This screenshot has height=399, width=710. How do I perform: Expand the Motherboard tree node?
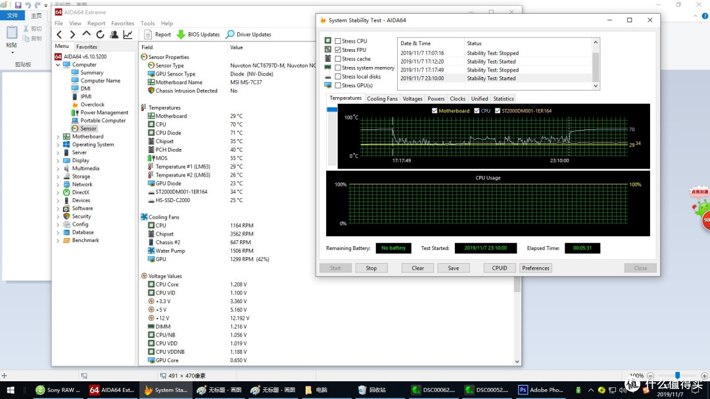point(58,136)
